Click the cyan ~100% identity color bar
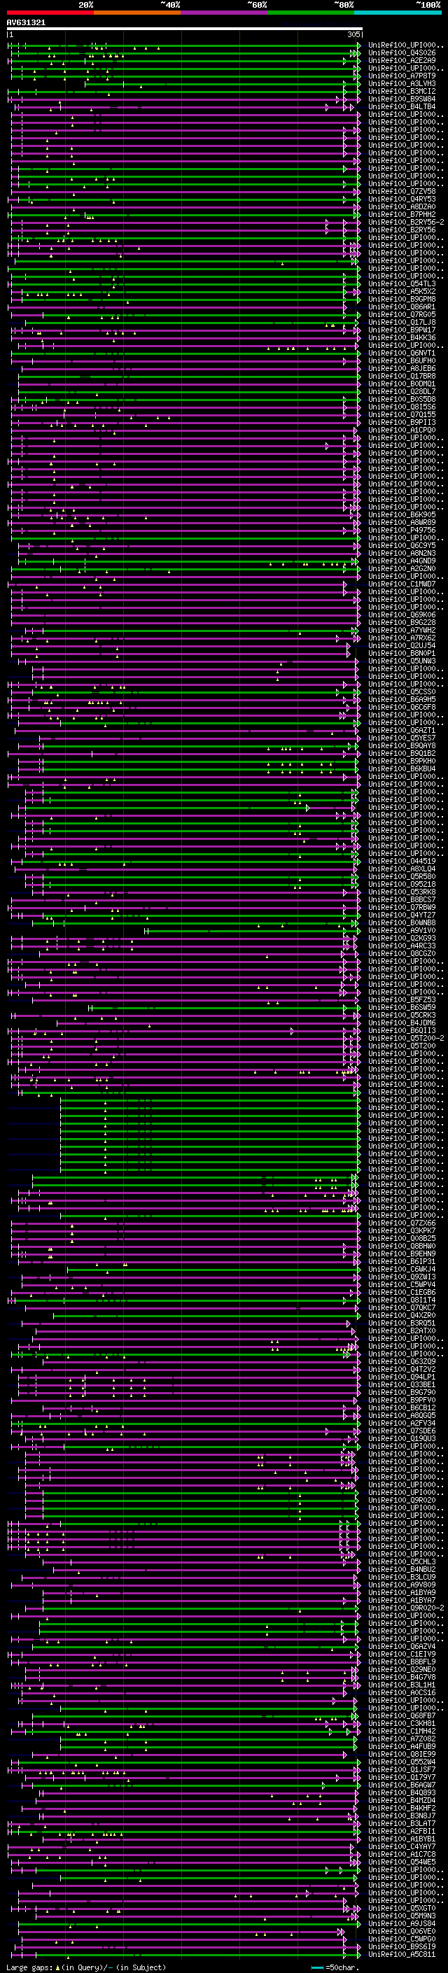The width and height of the screenshot is (448, 1973). (398, 13)
